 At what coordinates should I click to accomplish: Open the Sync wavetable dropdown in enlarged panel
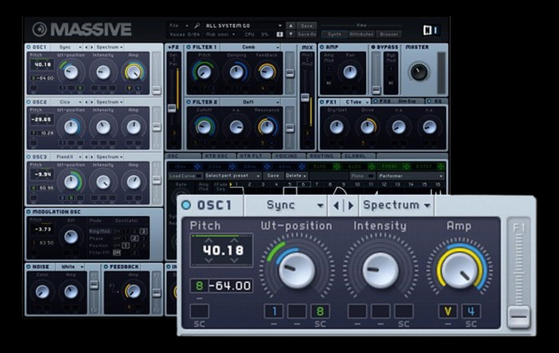coord(285,206)
